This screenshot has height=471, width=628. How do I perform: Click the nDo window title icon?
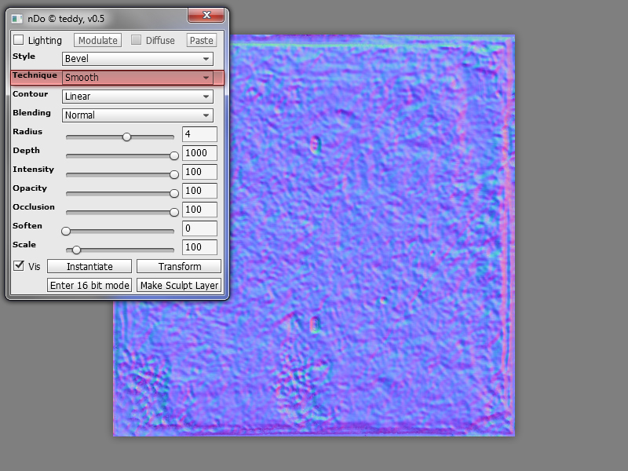[16, 19]
